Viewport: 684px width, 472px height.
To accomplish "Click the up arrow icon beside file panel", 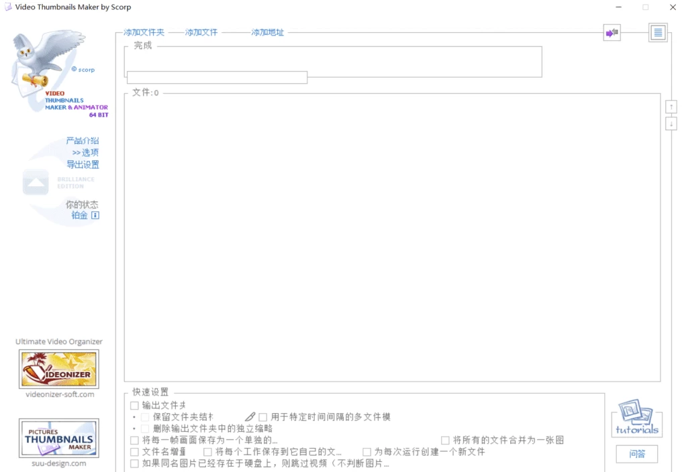I will 671,106.
